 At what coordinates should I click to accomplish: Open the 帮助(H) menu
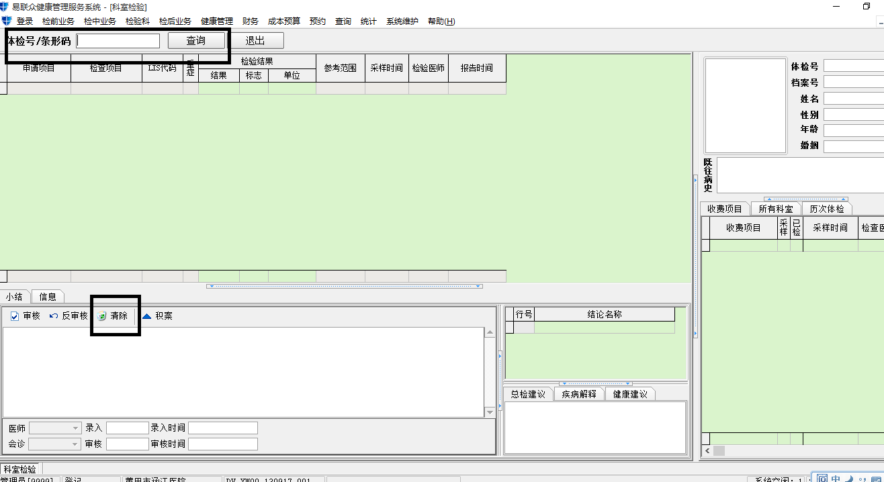[441, 21]
